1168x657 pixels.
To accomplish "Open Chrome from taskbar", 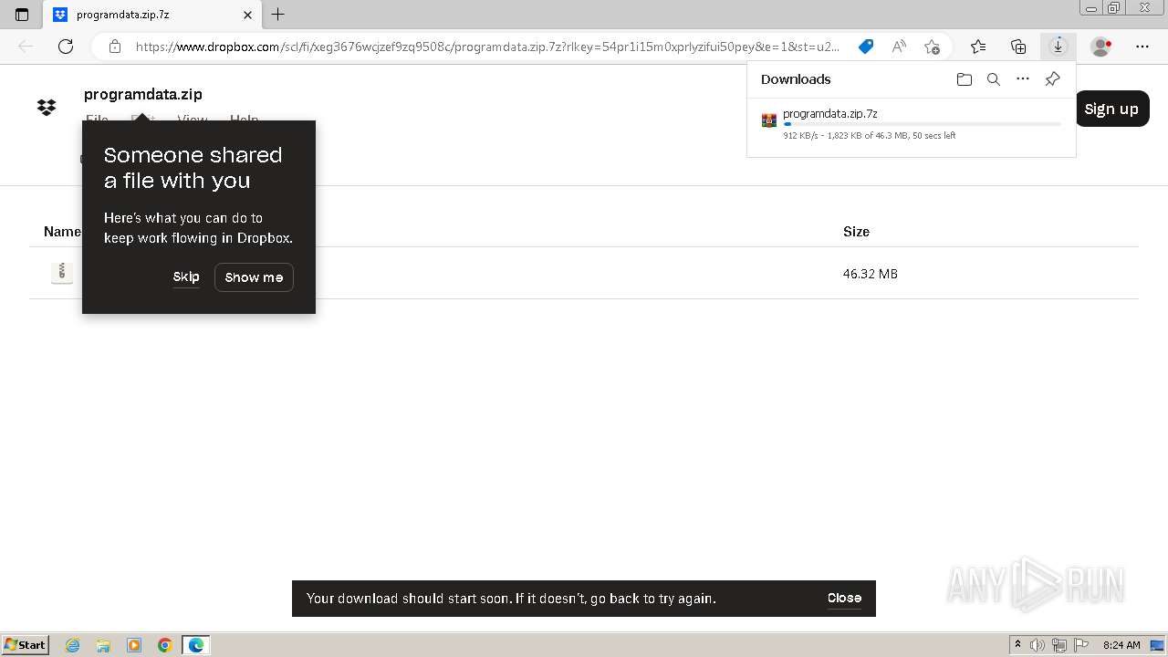I will (x=165, y=645).
